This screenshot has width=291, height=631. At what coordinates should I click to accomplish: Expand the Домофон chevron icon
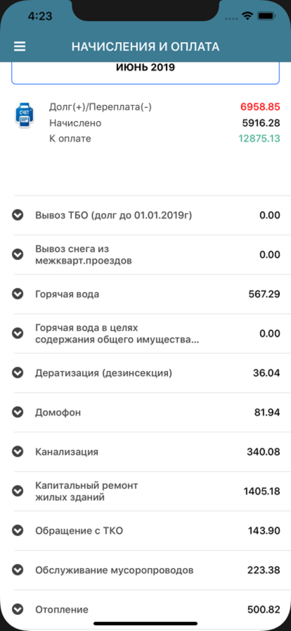tap(18, 412)
